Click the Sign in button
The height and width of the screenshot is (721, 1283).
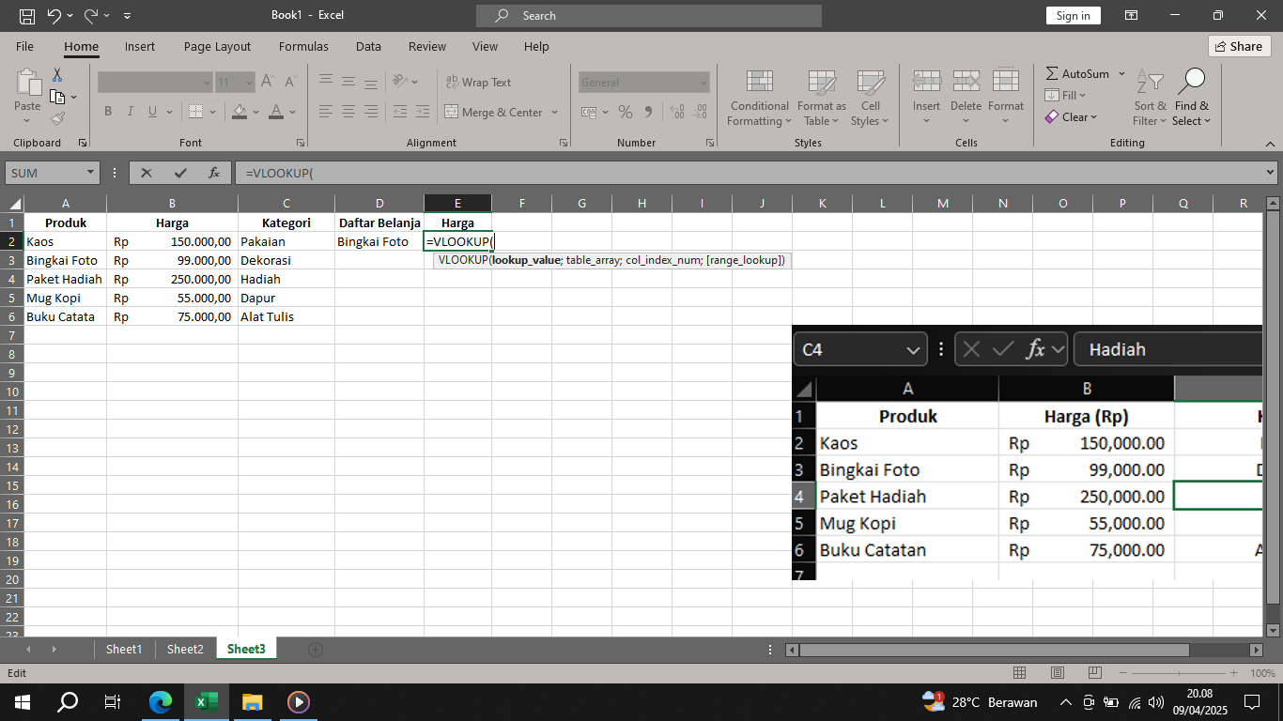tap(1073, 15)
